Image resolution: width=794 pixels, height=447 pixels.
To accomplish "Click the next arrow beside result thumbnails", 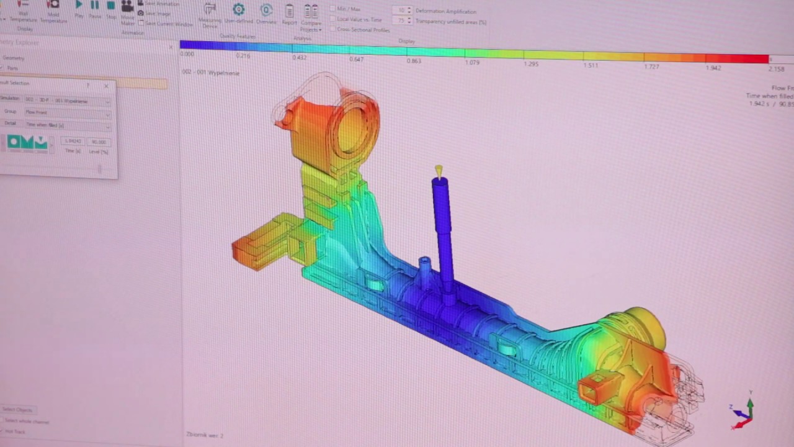I will pos(52,144).
